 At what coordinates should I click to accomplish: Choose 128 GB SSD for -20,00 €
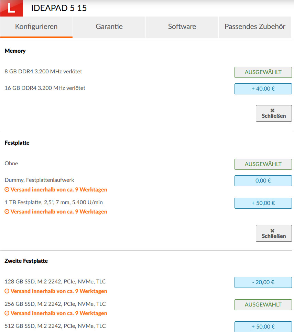263,282
